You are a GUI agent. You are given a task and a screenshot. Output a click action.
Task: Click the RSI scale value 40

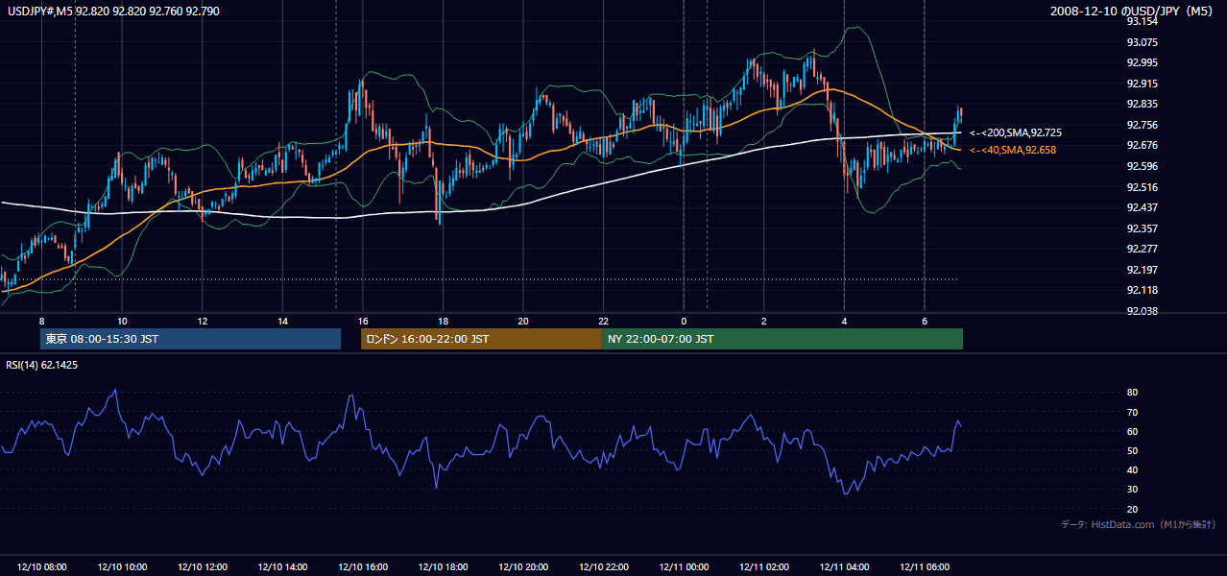[x=1132, y=469]
